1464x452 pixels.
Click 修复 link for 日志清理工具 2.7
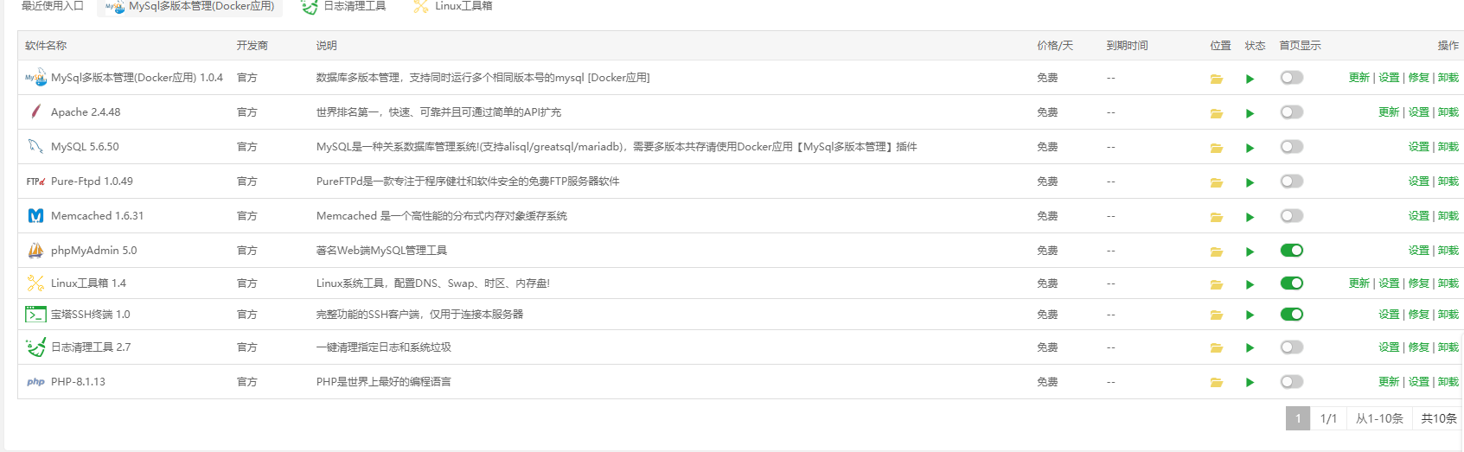coord(1418,347)
